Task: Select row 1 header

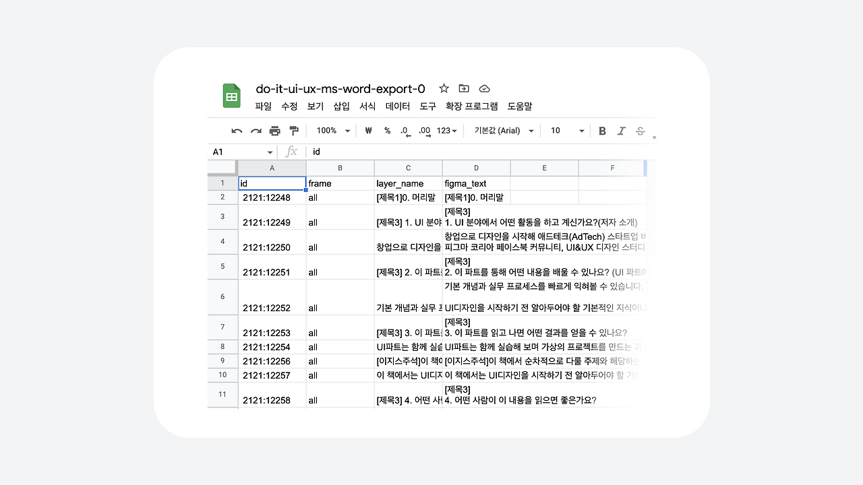Action: coord(222,183)
